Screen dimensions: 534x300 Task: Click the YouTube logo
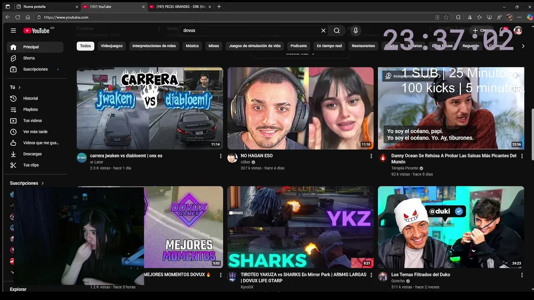36,30
